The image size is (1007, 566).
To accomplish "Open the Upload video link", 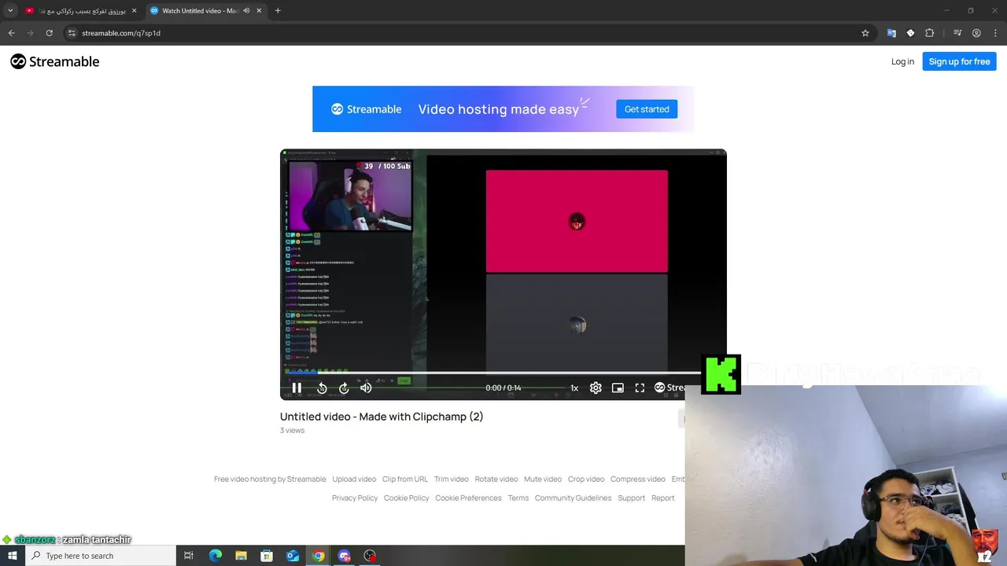I will tap(354, 479).
